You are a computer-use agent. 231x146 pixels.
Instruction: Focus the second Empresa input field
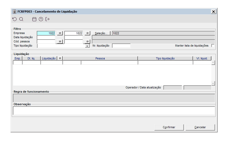pyautogui.click(x=74, y=33)
